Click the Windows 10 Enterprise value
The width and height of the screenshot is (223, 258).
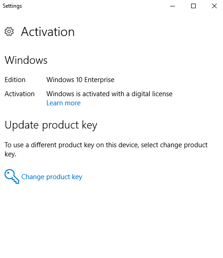80,80
